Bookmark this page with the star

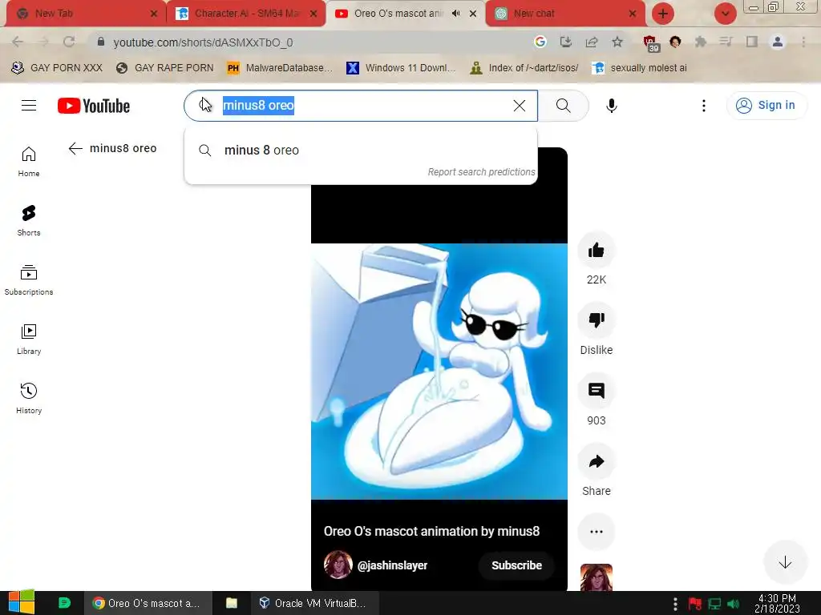617,42
